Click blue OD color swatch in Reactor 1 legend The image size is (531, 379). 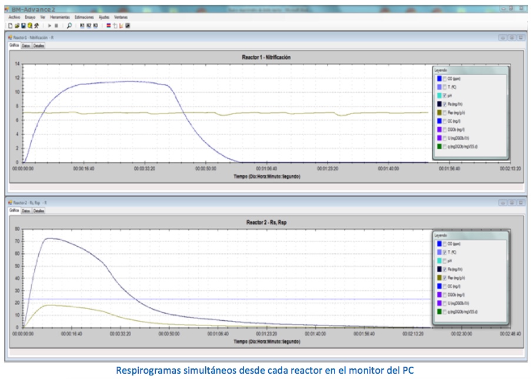tap(439, 79)
